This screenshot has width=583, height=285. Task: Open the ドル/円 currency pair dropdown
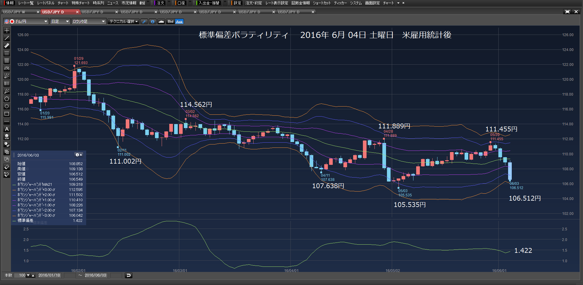[x=26, y=22]
